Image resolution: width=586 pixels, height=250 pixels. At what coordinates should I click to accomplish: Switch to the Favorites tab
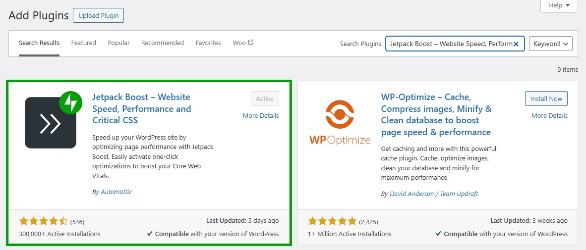[x=208, y=43]
